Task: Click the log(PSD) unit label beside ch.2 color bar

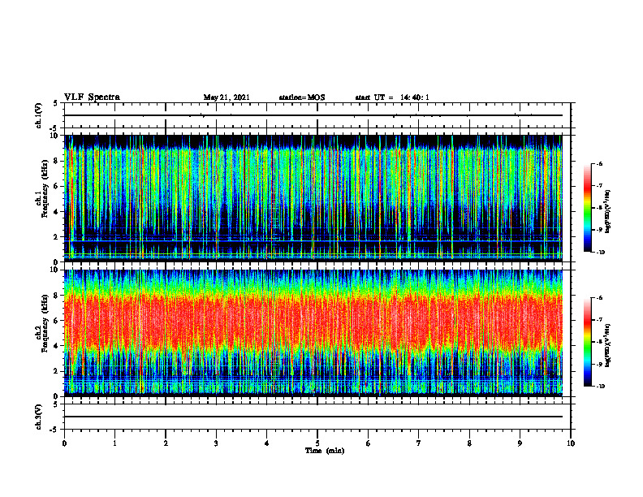Action: pyautogui.click(x=608, y=345)
